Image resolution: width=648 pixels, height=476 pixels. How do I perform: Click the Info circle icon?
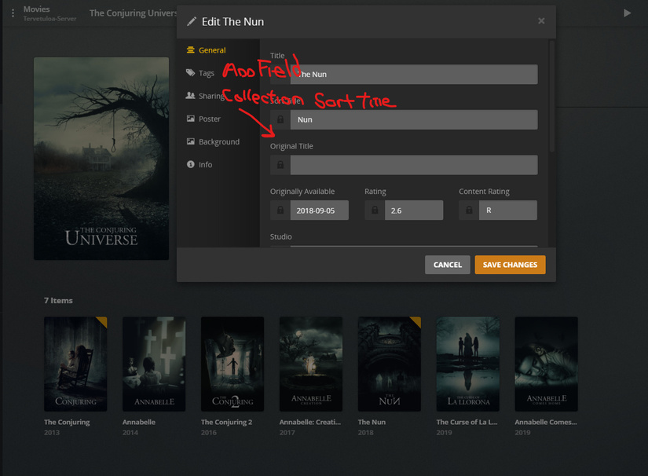click(x=191, y=164)
